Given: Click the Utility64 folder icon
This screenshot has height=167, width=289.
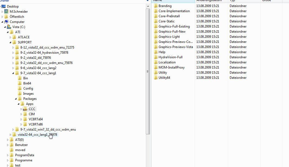Looking at the screenshot, I should click(x=156, y=78).
